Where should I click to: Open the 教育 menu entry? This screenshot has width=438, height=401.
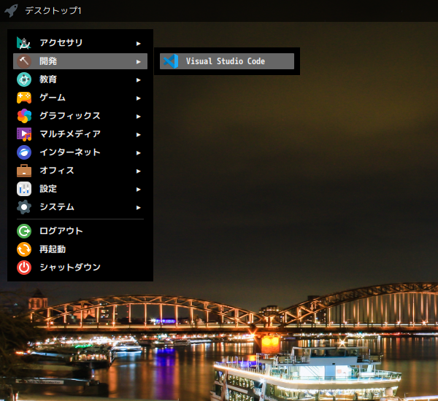80,79
